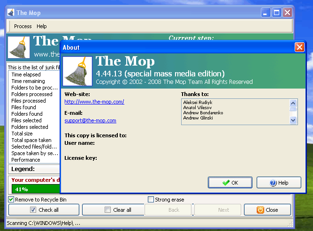The image size is (313, 231).
Task: Click scroll down arrow in Thanks list
Action: point(293,120)
